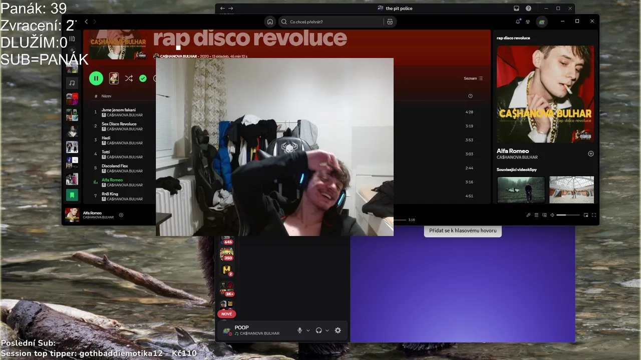Mute microphone in Discord user panel
641x360 pixels.
tap(300, 330)
